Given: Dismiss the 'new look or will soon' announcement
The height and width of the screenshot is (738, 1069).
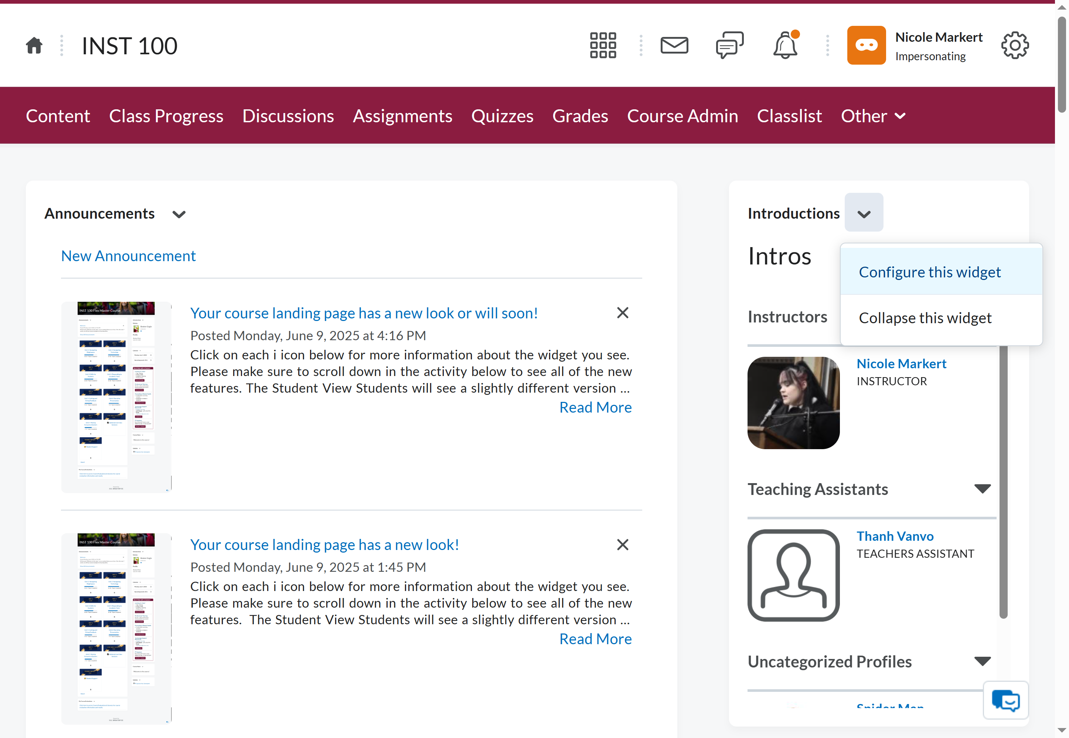Looking at the screenshot, I should click(x=623, y=313).
